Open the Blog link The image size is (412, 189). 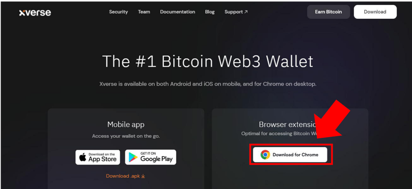(x=210, y=12)
